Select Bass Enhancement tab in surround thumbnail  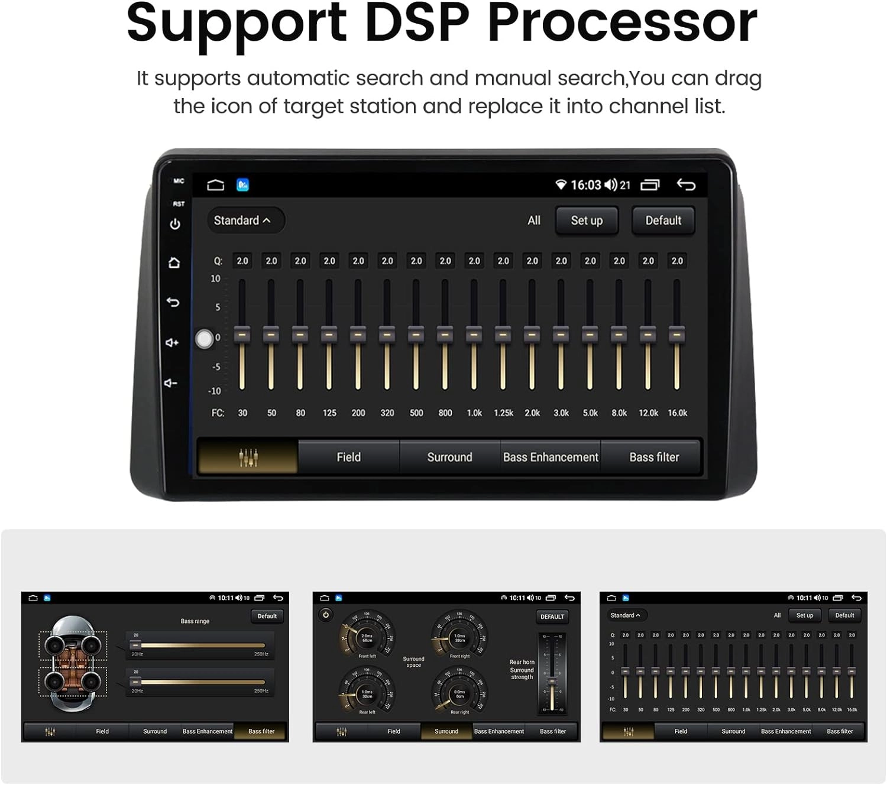coord(499,731)
